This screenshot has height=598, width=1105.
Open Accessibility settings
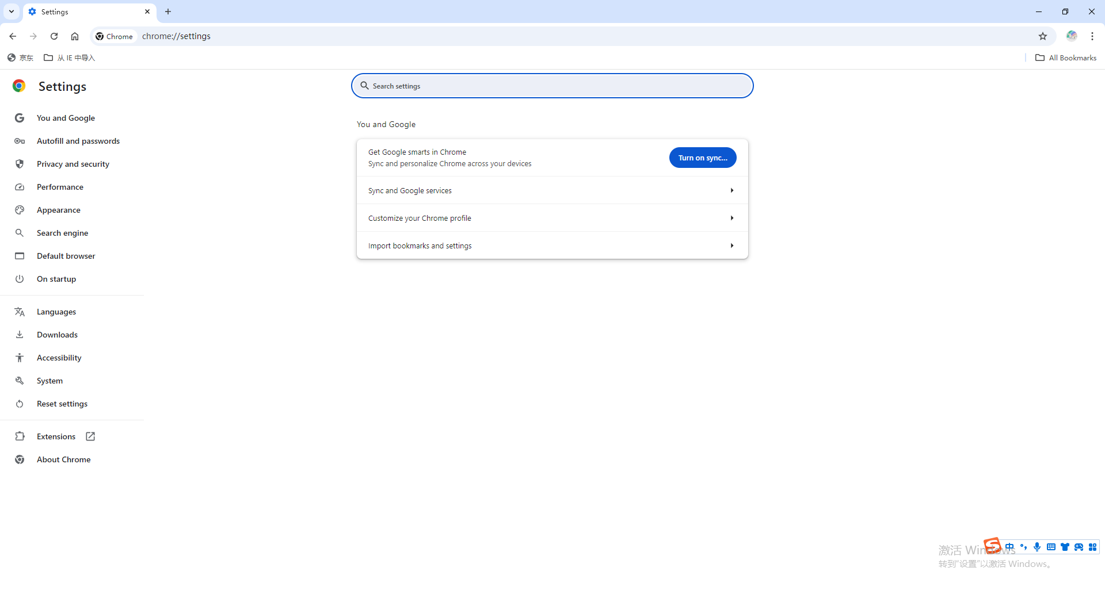[x=59, y=358]
